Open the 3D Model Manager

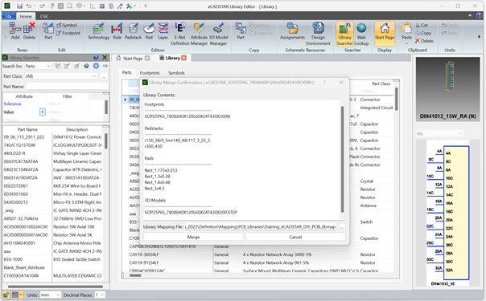(218, 34)
